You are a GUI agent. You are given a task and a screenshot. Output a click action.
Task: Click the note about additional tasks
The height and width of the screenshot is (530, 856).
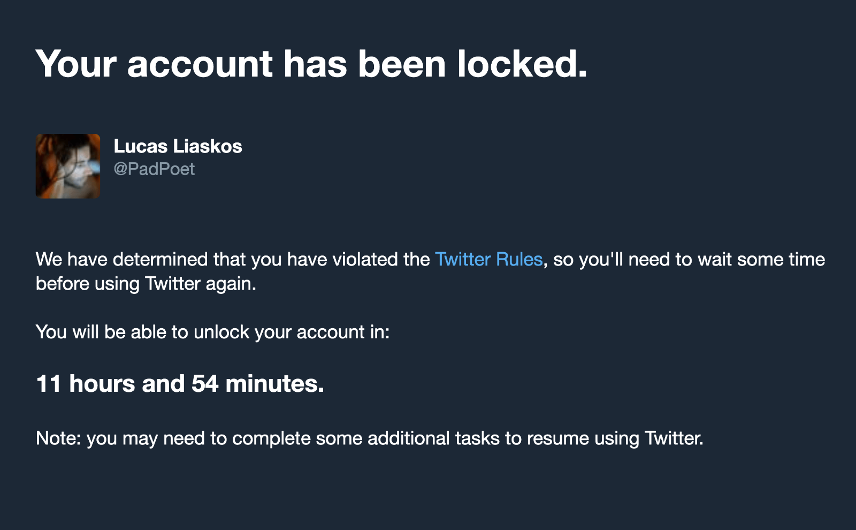tap(370, 438)
